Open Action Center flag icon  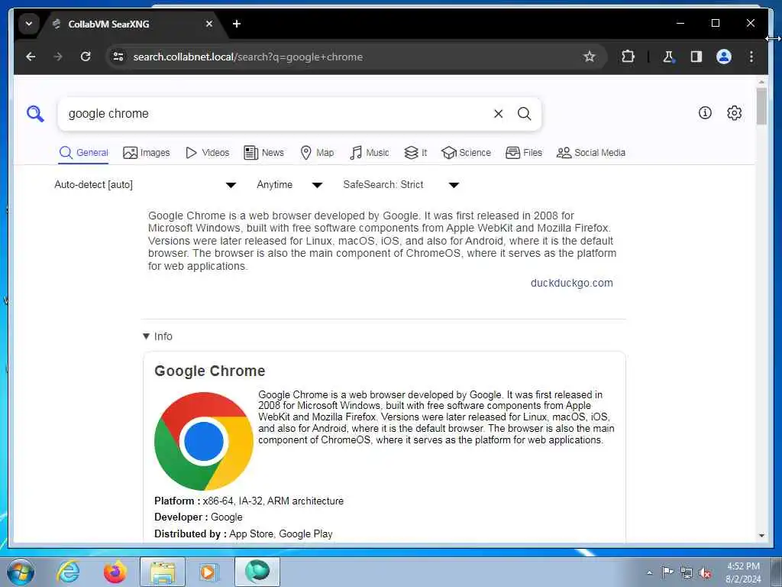click(x=667, y=572)
